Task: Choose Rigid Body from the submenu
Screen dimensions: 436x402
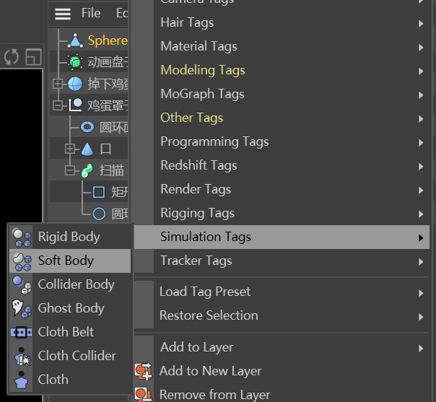Action: [x=70, y=237]
